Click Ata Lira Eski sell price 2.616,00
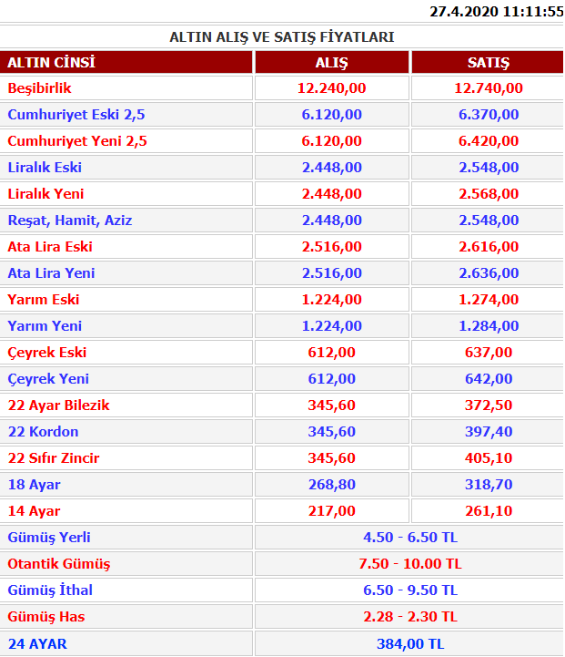The width and height of the screenshot is (565, 657). pyautogui.click(x=489, y=246)
